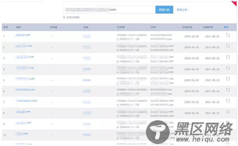Click the phone number link in row 7
238x146 pixels.
coord(86,102)
